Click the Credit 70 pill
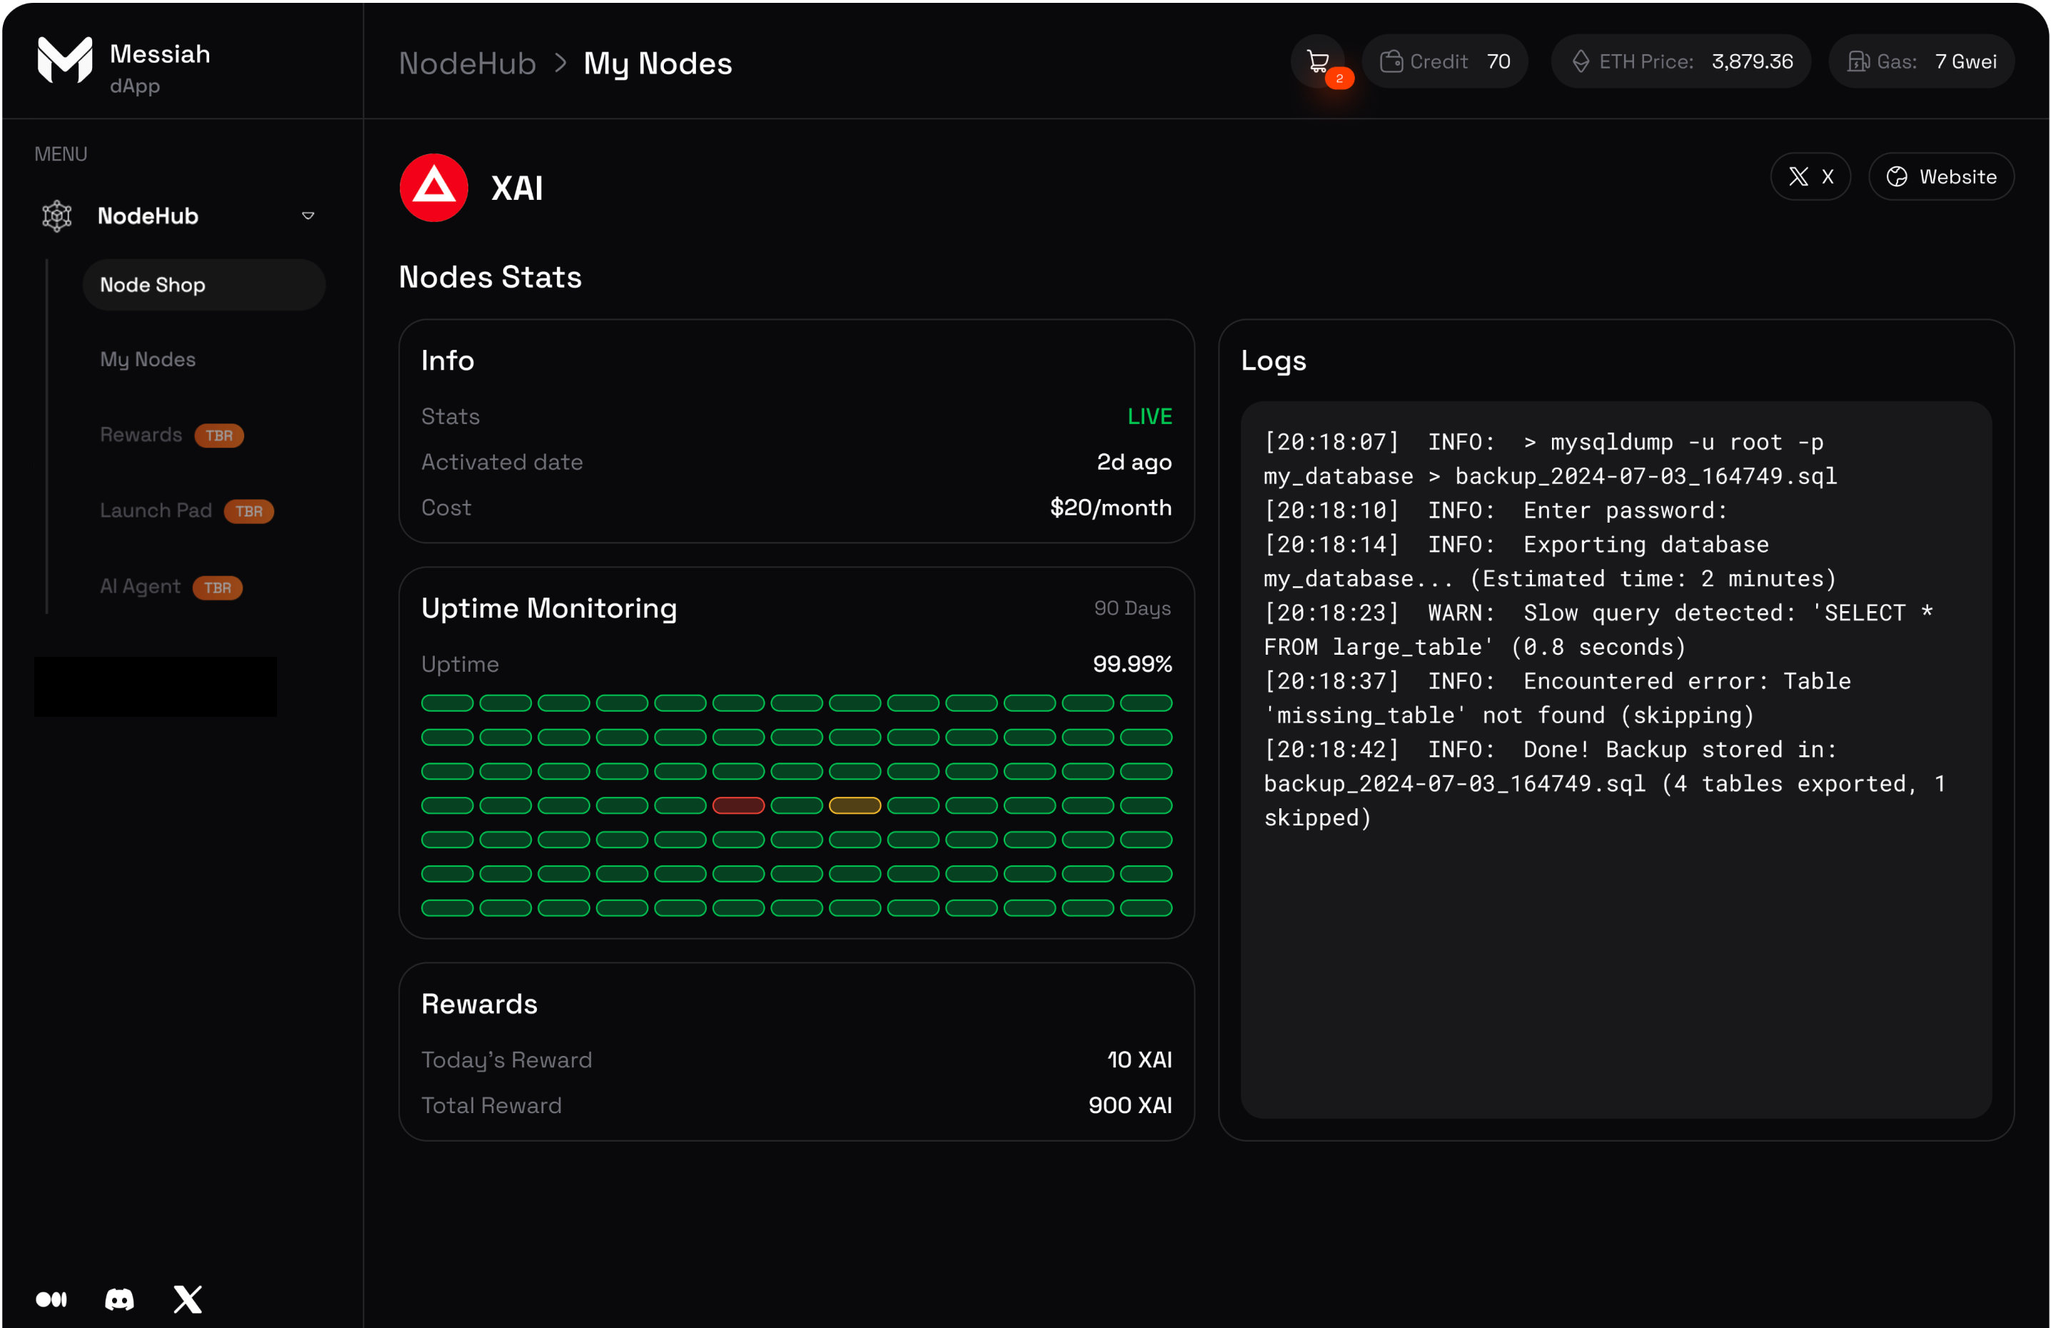The width and height of the screenshot is (2051, 1328). point(1445,61)
